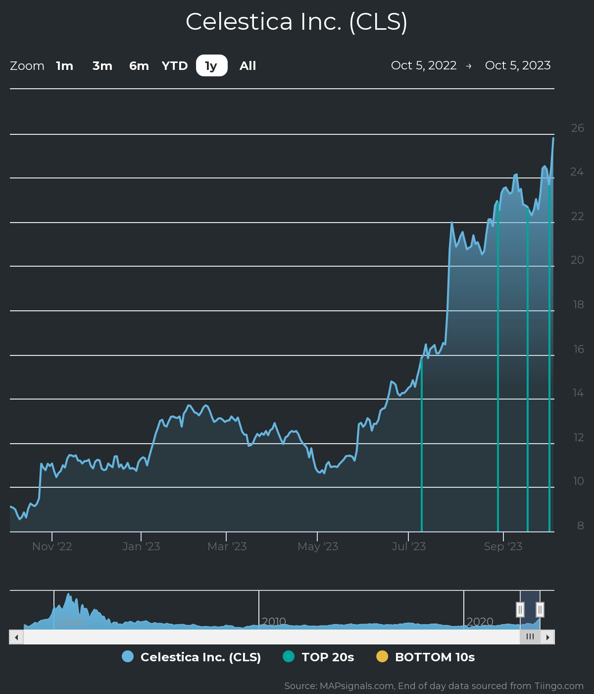This screenshot has width=594, height=694.
Task: Set zoom range to 6m
Action: click(139, 66)
